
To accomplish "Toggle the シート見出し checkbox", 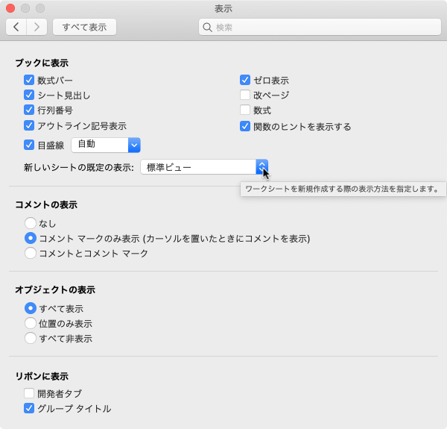I will (30, 95).
